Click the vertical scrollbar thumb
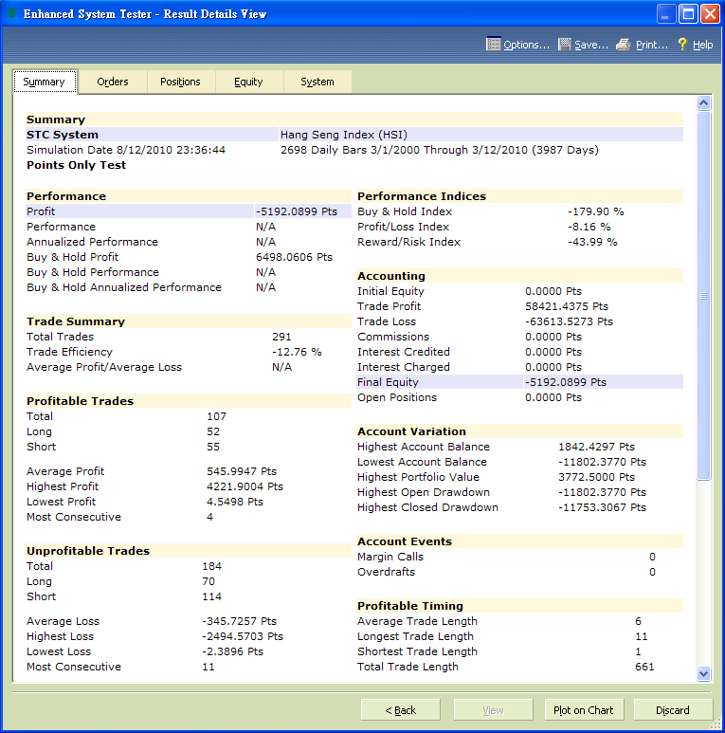 [x=703, y=296]
